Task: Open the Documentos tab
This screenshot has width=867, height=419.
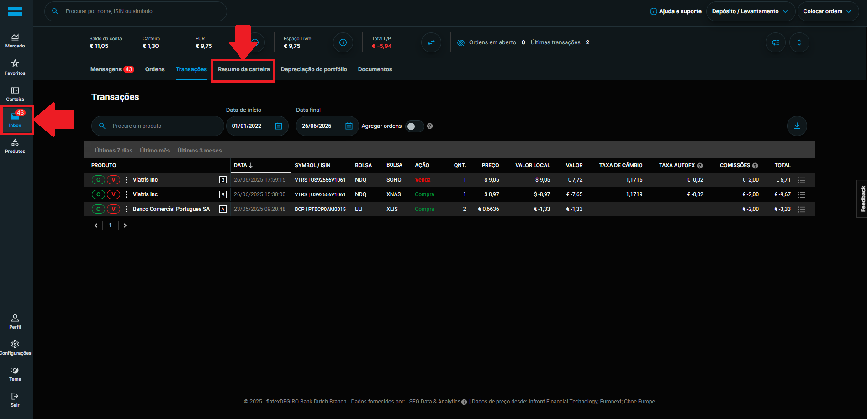Action: pyautogui.click(x=375, y=69)
